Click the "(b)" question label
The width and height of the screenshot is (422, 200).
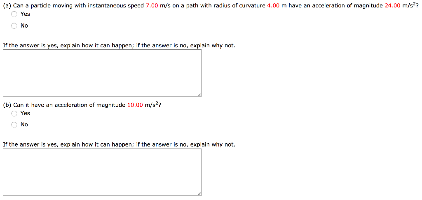7,105
